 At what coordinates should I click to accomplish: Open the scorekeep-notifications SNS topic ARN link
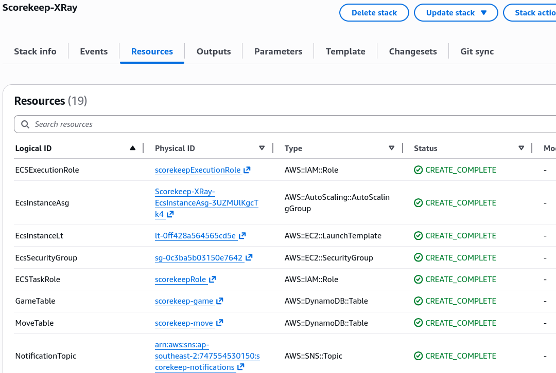click(x=207, y=356)
